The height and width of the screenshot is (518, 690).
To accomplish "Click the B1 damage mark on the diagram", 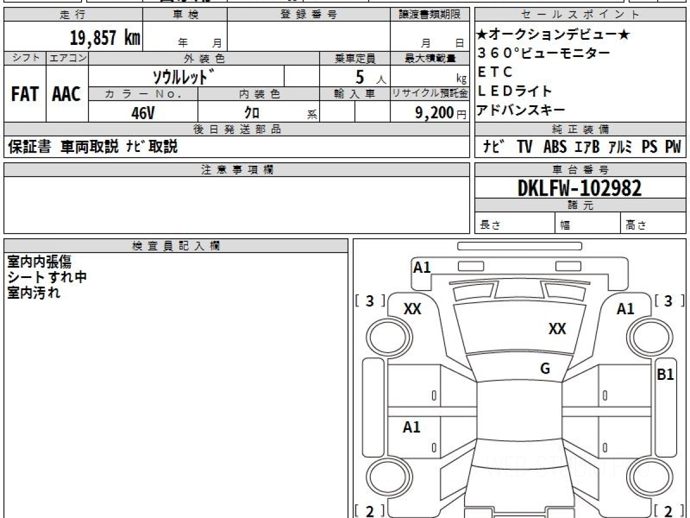I will pyautogui.click(x=666, y=375).
